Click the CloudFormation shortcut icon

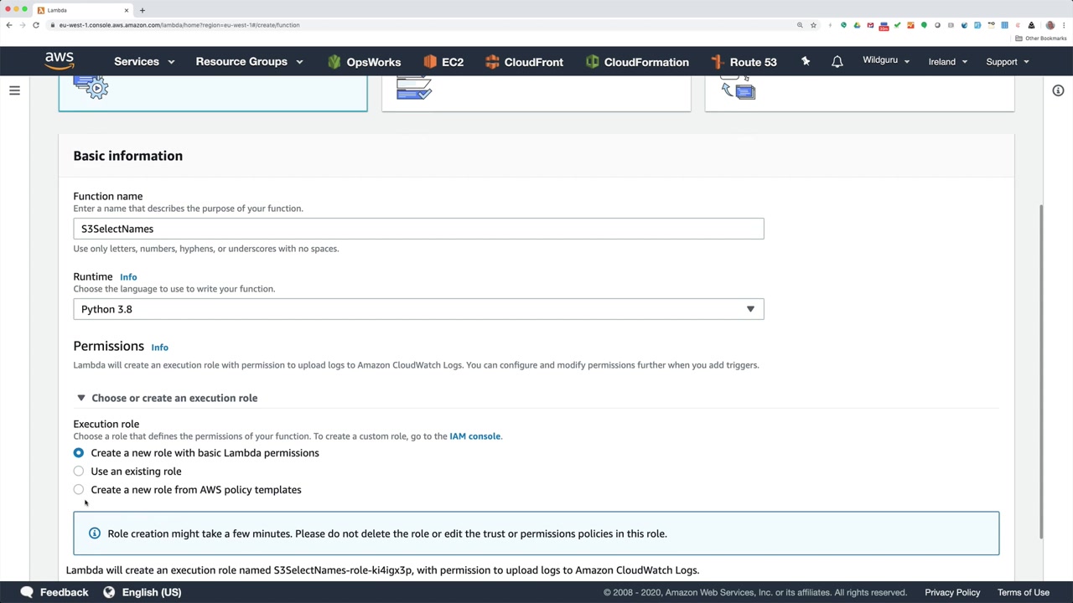[x=593, y=62]
